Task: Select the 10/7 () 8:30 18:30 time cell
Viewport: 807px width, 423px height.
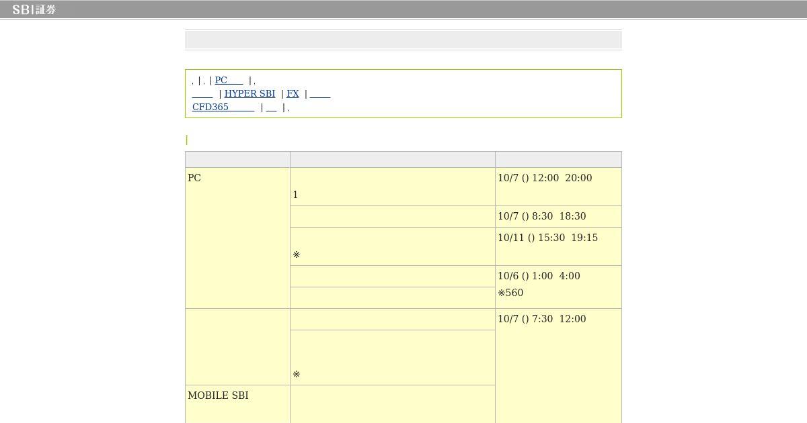Action: 558,216
